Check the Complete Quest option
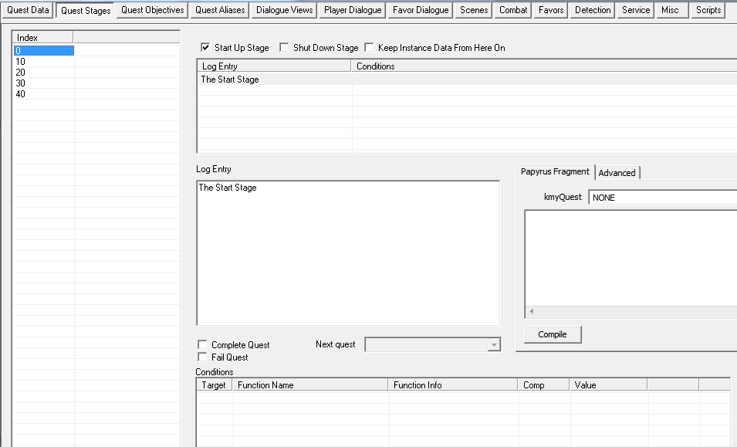The width and height of the screenshot is (737, 447). coord(203,345)
